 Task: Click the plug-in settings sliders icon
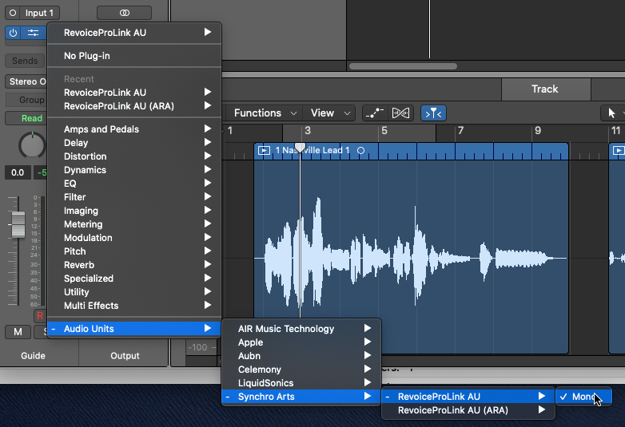pyautogui.click(x=33, y=33)
